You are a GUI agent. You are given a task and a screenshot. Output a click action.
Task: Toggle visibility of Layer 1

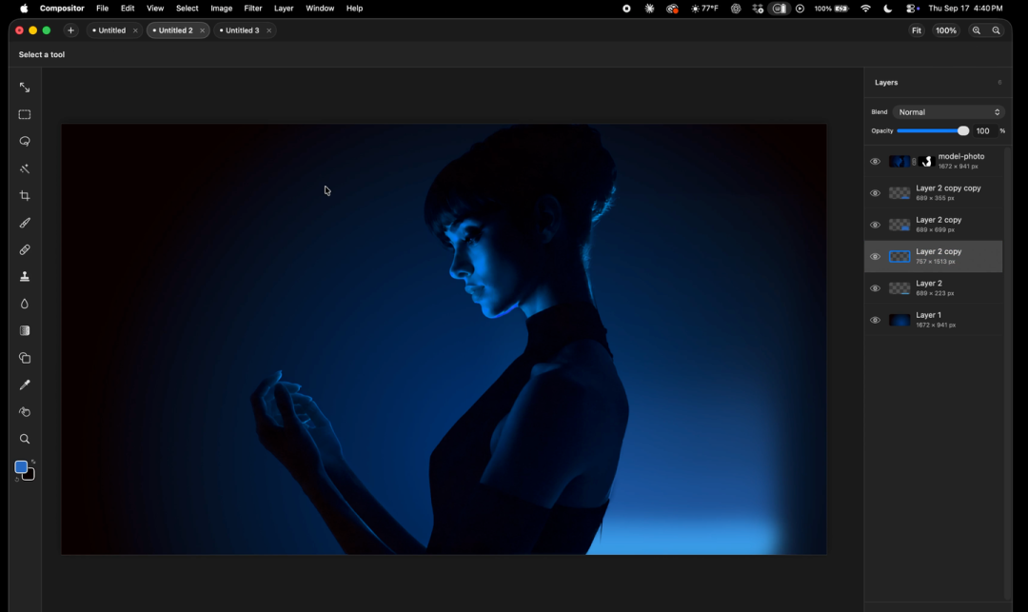[x=875, y=321]
